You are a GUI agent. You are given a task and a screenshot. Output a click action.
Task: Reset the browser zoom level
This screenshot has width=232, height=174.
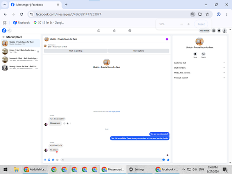click(201, 24)
